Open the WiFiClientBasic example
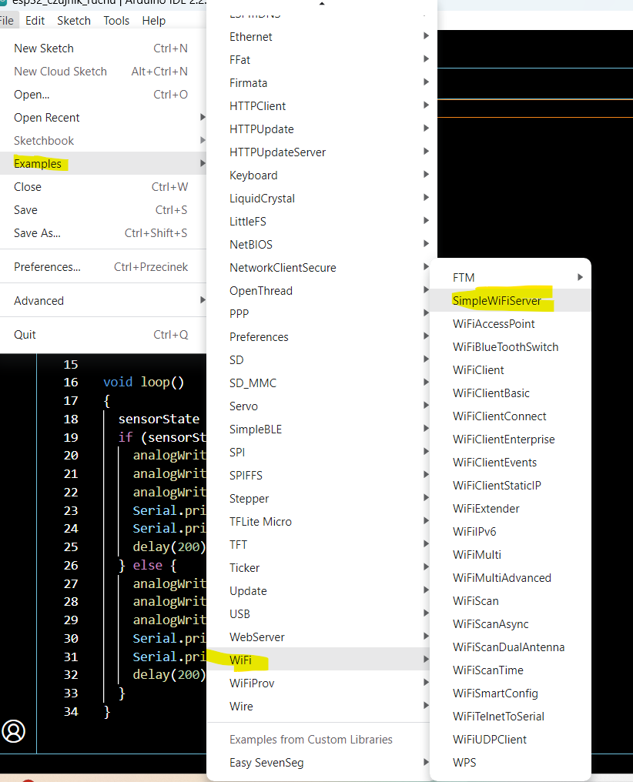Viewport: 633px width, 782px height. (511, 393)
